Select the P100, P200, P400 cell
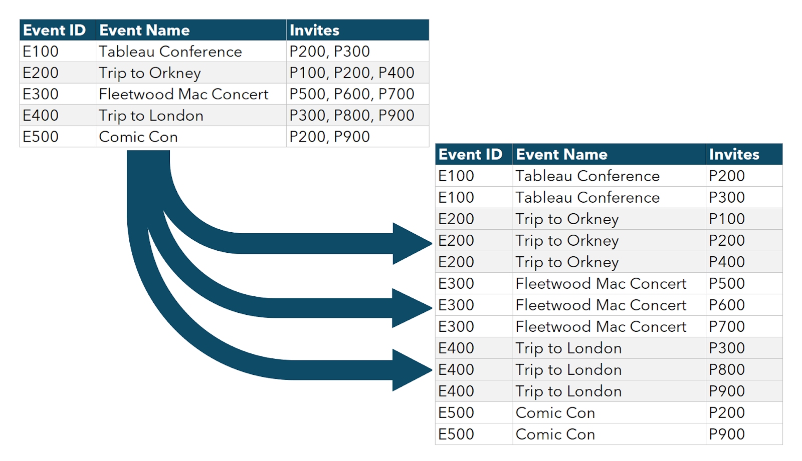Viewport: 802px width, 461px height. click(357, 73)
